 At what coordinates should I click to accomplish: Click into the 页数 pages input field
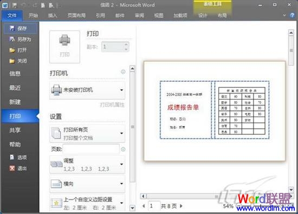pyautogui.click(x=91, y=149)
